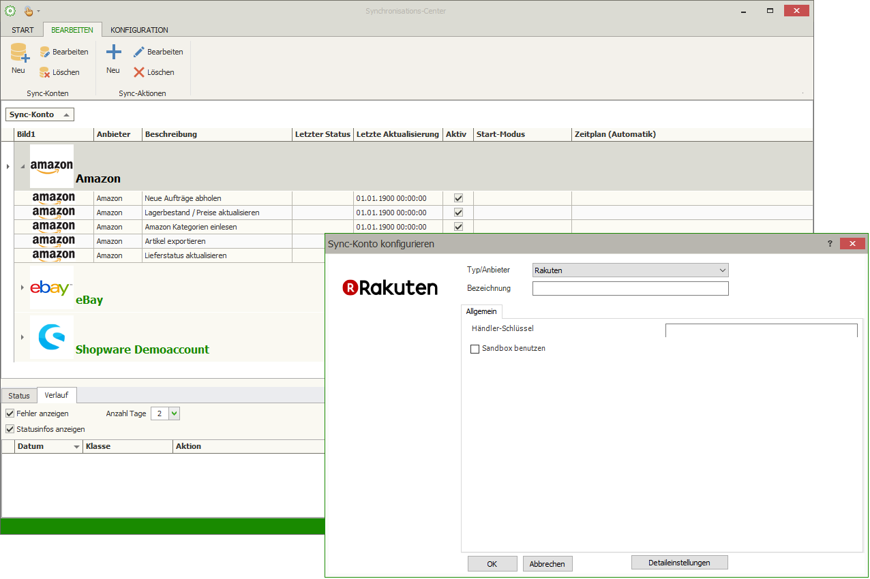Select the Allgemein tab in dialog

click(x=481, y=311)
